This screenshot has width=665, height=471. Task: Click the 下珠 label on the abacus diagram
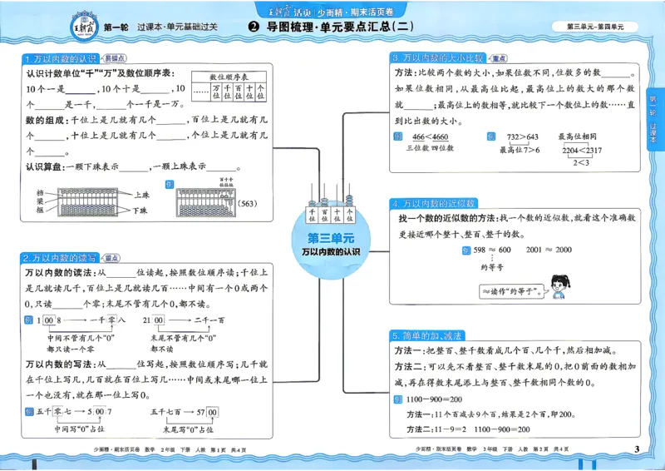tap(140, 211)
